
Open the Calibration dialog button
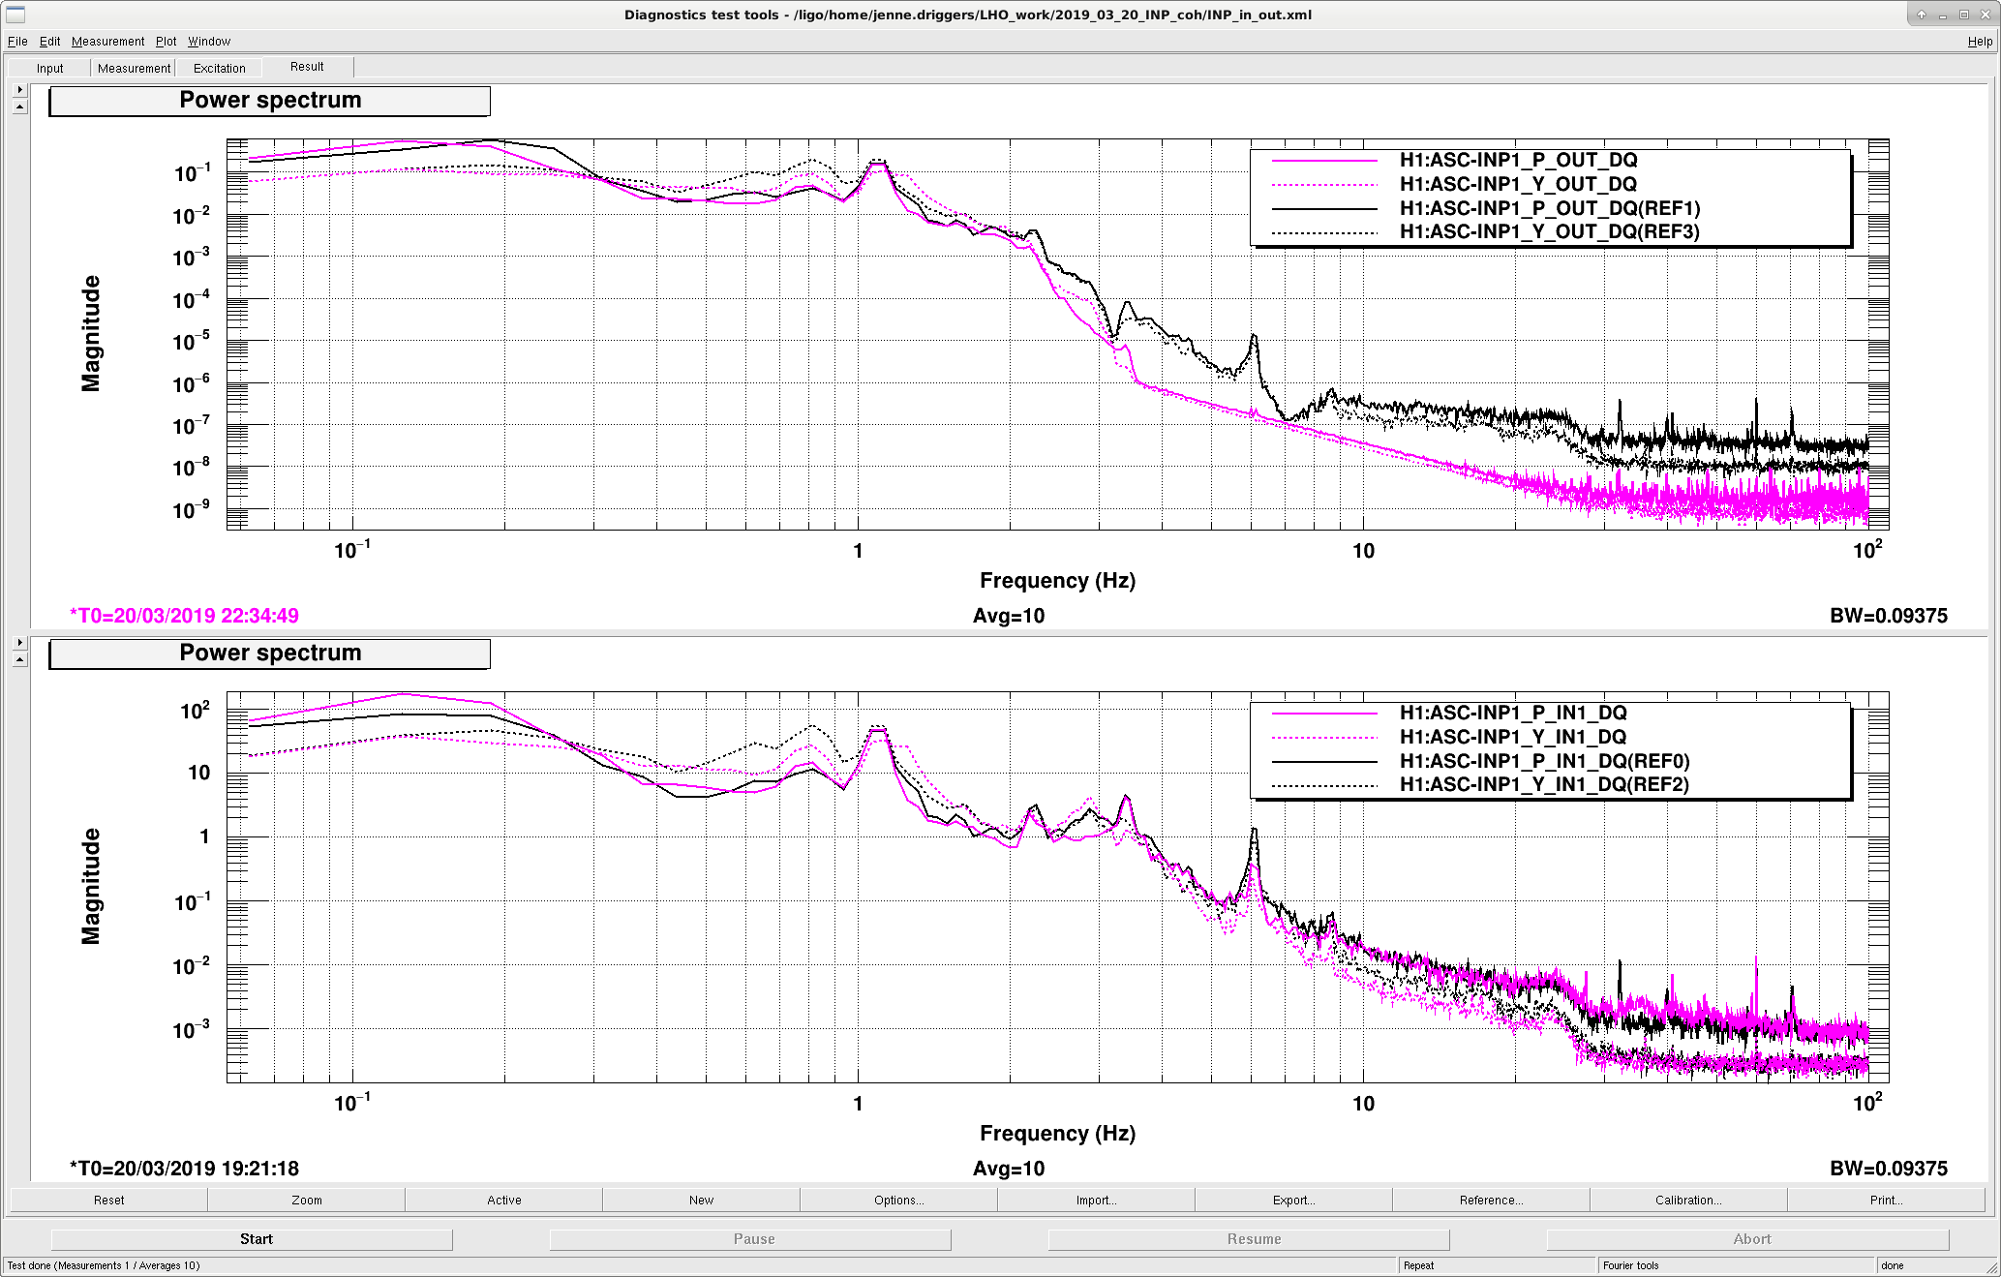(x=1688, y=1200)
